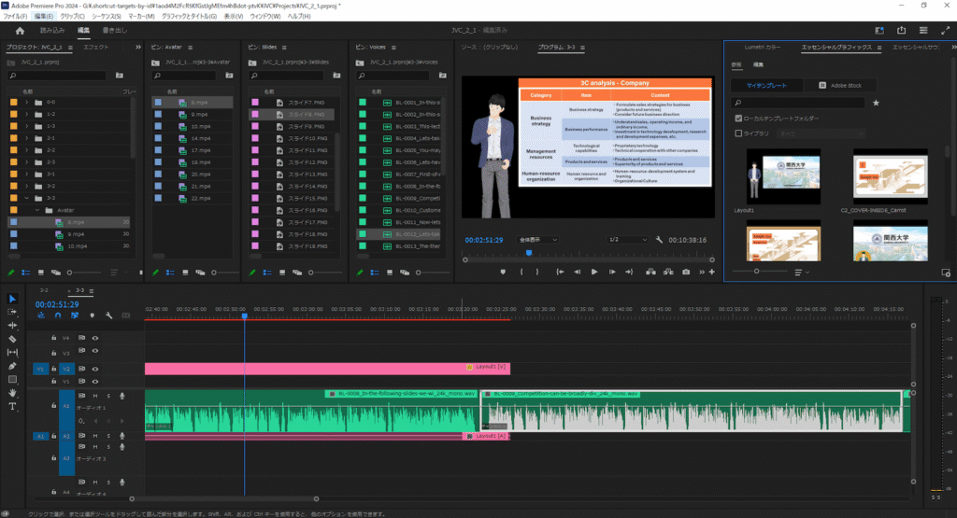The width and height of the screenshot is (957, 518).
Task: Add a marker in the timeline header
Action: pyautogui.click(x=93, y=315)
